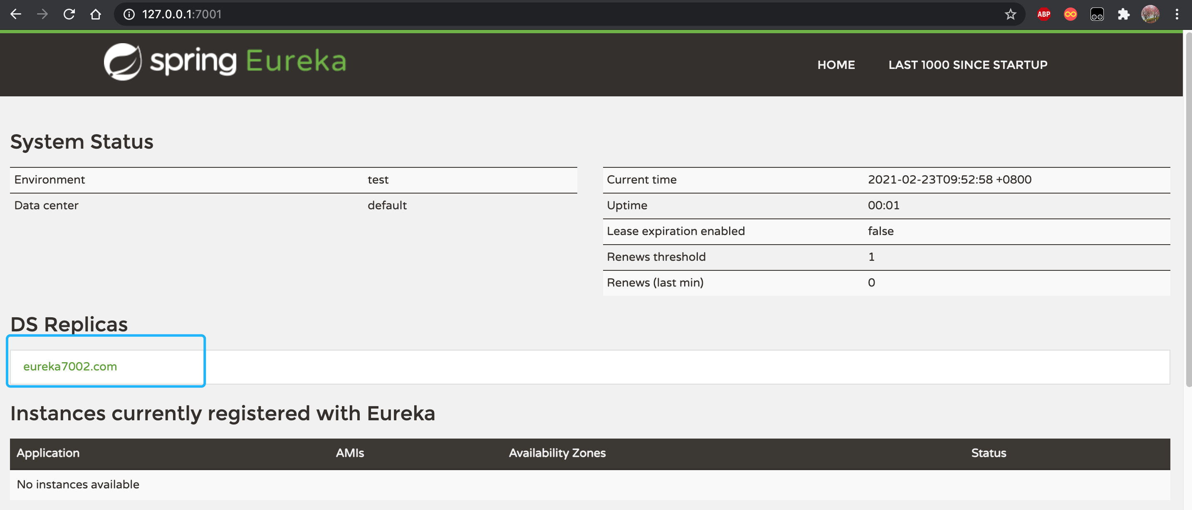This screenshot has height=510, width=1192.
Task: Open the dark square extension icon
Action: click(1097, 14)
